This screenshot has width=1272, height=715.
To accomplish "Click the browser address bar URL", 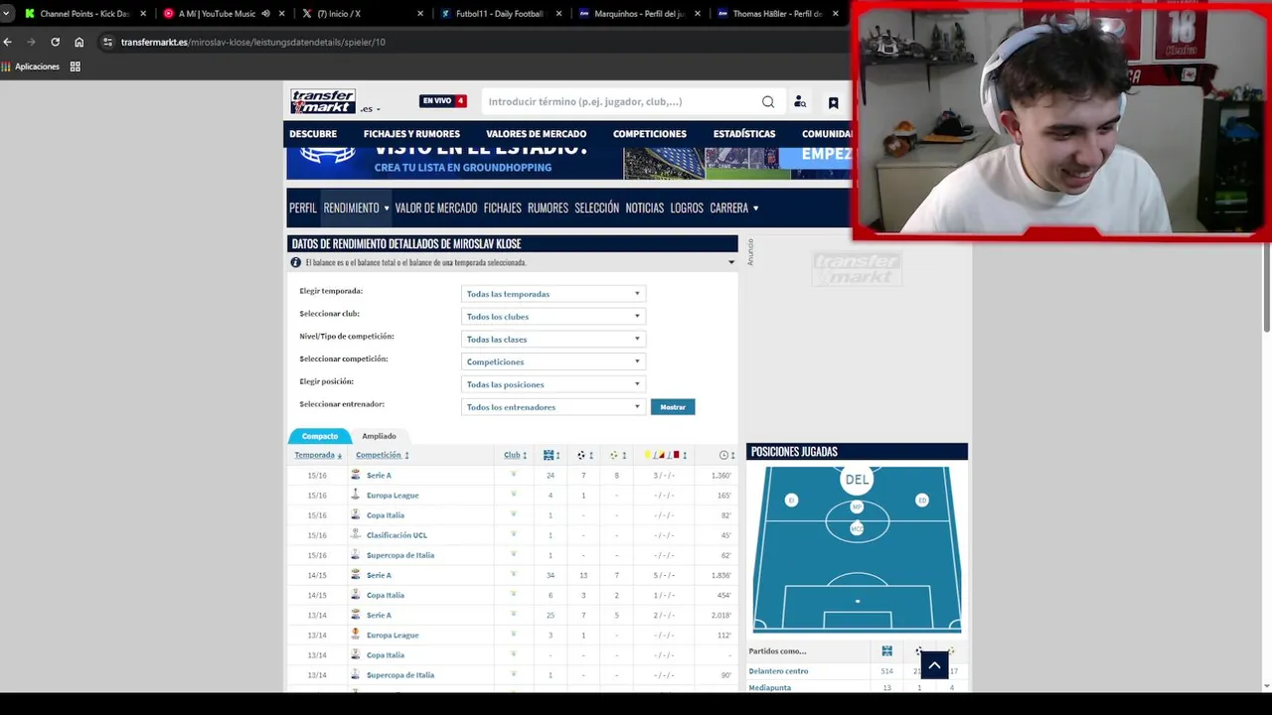I will click(252, 42).
